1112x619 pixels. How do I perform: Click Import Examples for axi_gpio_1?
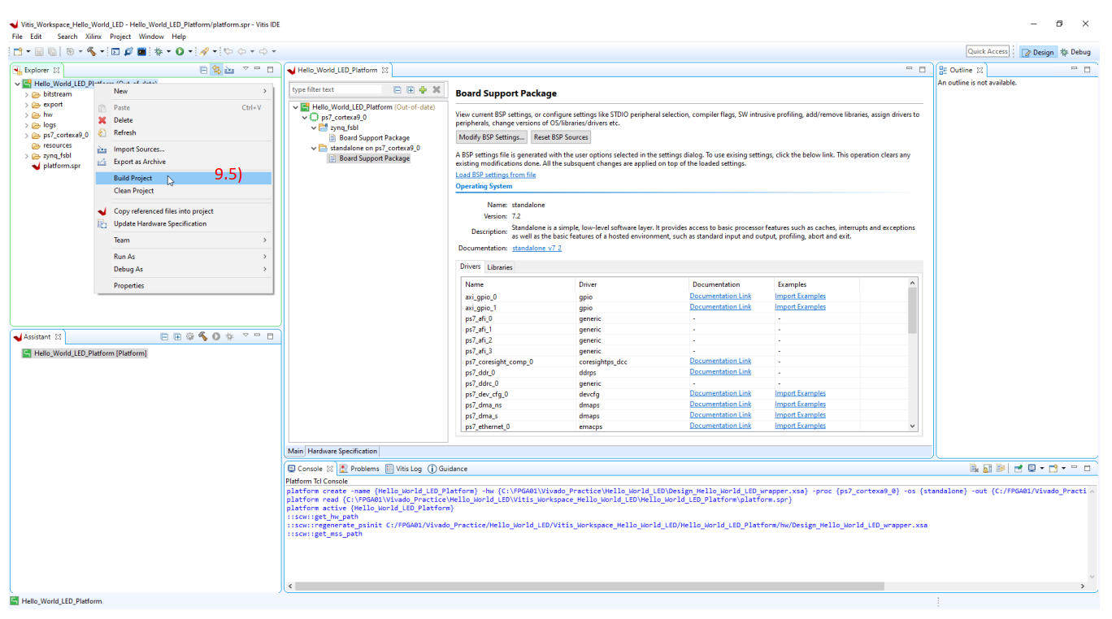(800, 307)
